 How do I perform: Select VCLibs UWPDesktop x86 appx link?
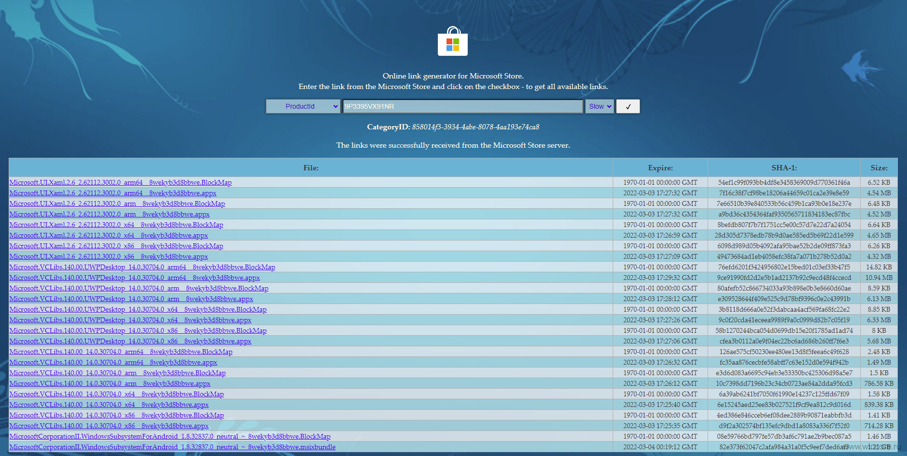pyautogui.click(x=130, y=341)
